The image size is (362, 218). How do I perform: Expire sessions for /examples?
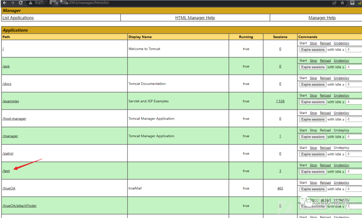pos(313,102)
